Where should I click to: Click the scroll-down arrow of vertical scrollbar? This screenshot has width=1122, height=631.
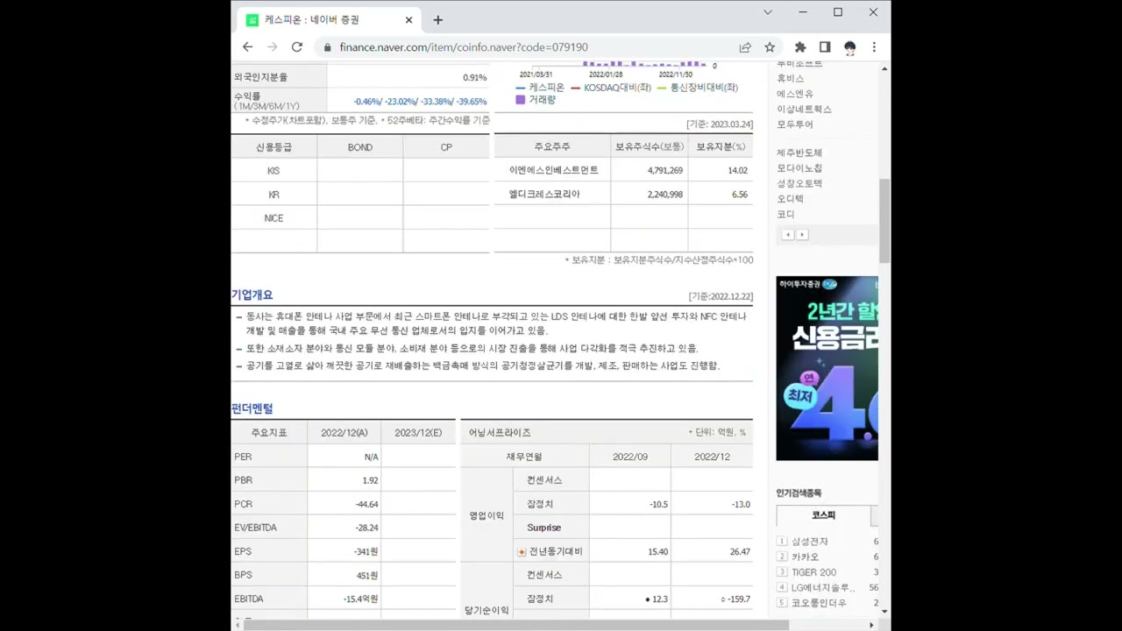click(884, 611)
